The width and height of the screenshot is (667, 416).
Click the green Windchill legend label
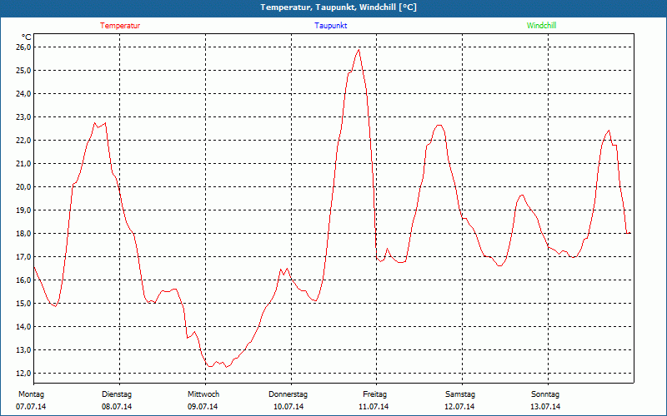tap(541, 26)
